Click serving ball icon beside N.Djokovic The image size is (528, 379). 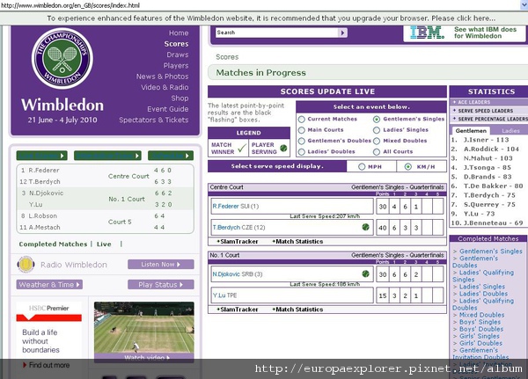pos(365,274)
